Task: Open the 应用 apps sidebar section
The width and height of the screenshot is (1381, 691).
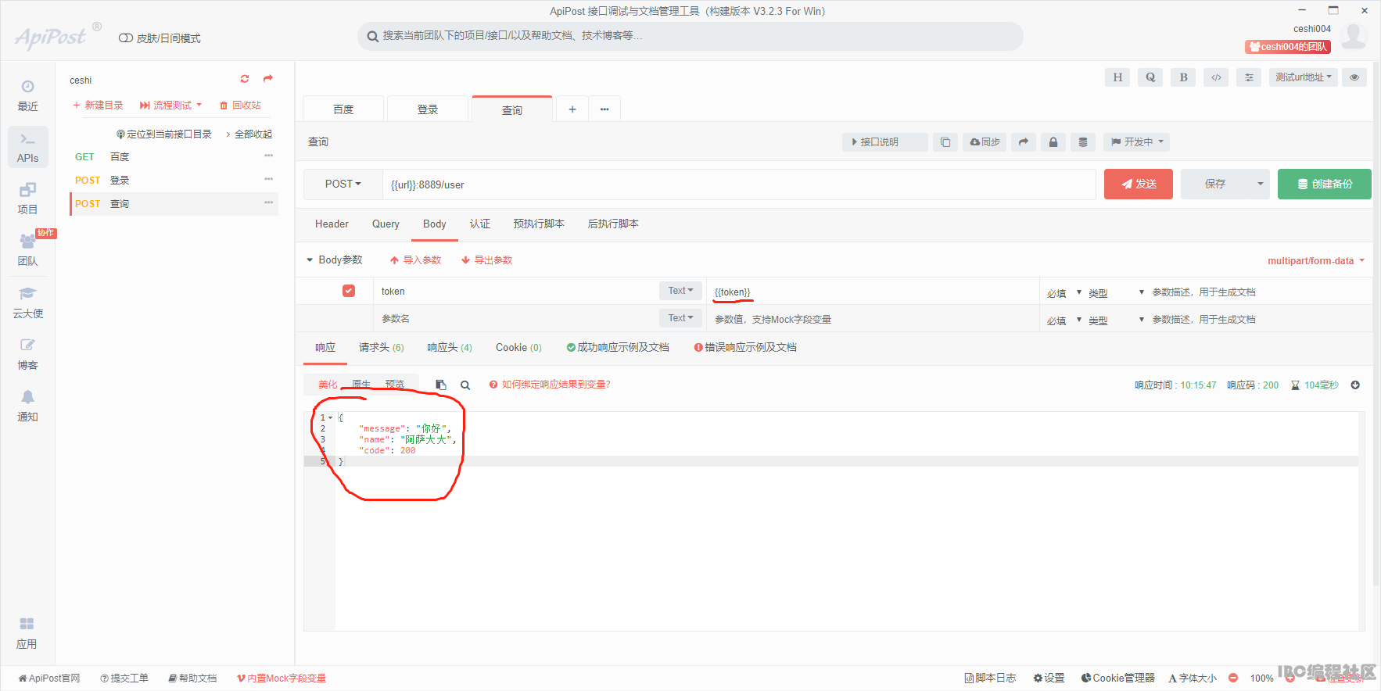Action: click(27, 633)
